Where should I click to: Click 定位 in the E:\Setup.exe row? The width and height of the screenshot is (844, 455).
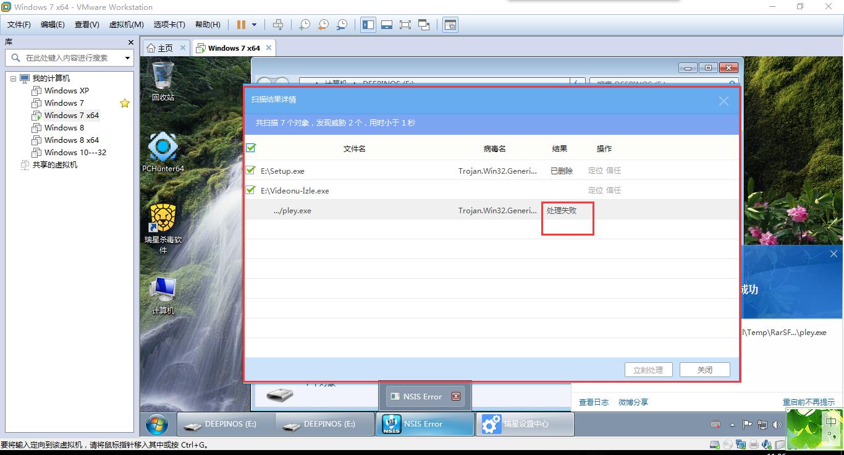(x=596, y=171)
